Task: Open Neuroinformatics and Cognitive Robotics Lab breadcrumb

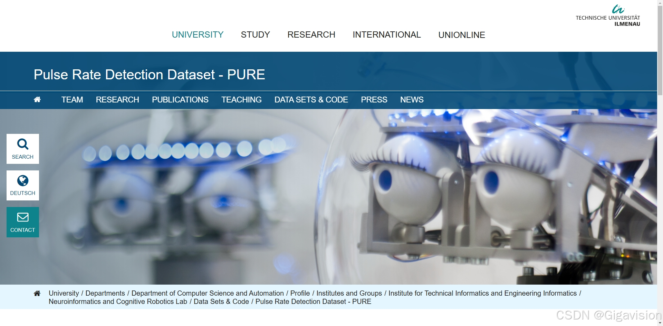Action: [x=118, y=302]
